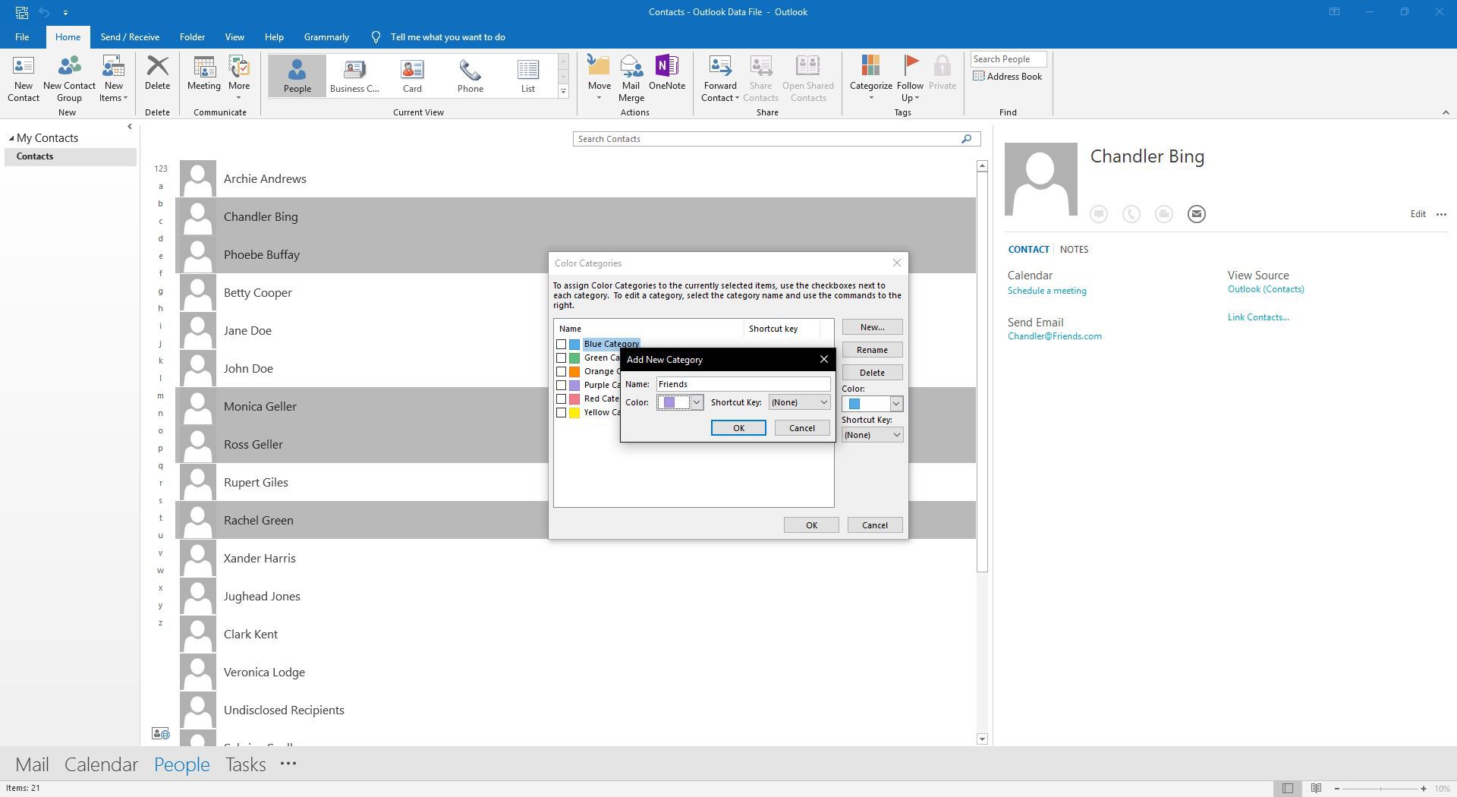Image resolution: width=1457 pixels, height=797 pixels.
Task: Open the File tab
Action: (x=22, y=36)
